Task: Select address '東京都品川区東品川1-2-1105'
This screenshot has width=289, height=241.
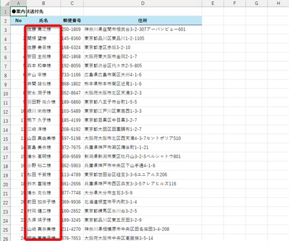Action: click(x=143, y=38)
